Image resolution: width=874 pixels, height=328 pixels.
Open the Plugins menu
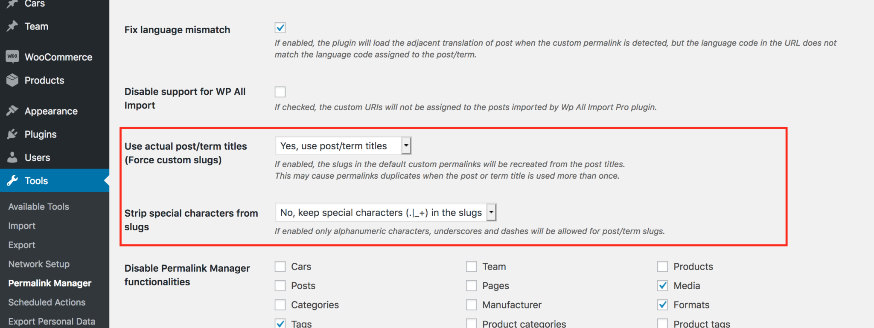coord(55,134)
